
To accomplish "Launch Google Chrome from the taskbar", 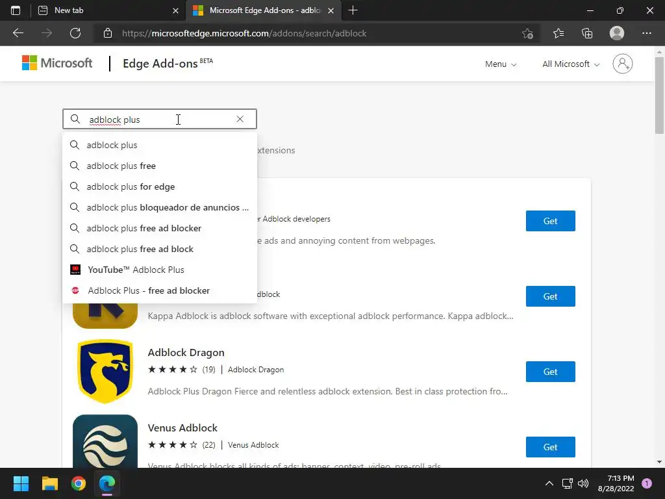I will [79, 483].
